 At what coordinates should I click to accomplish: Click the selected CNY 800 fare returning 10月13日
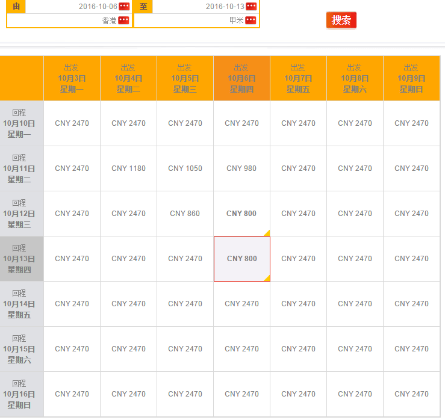coord(242,259)
